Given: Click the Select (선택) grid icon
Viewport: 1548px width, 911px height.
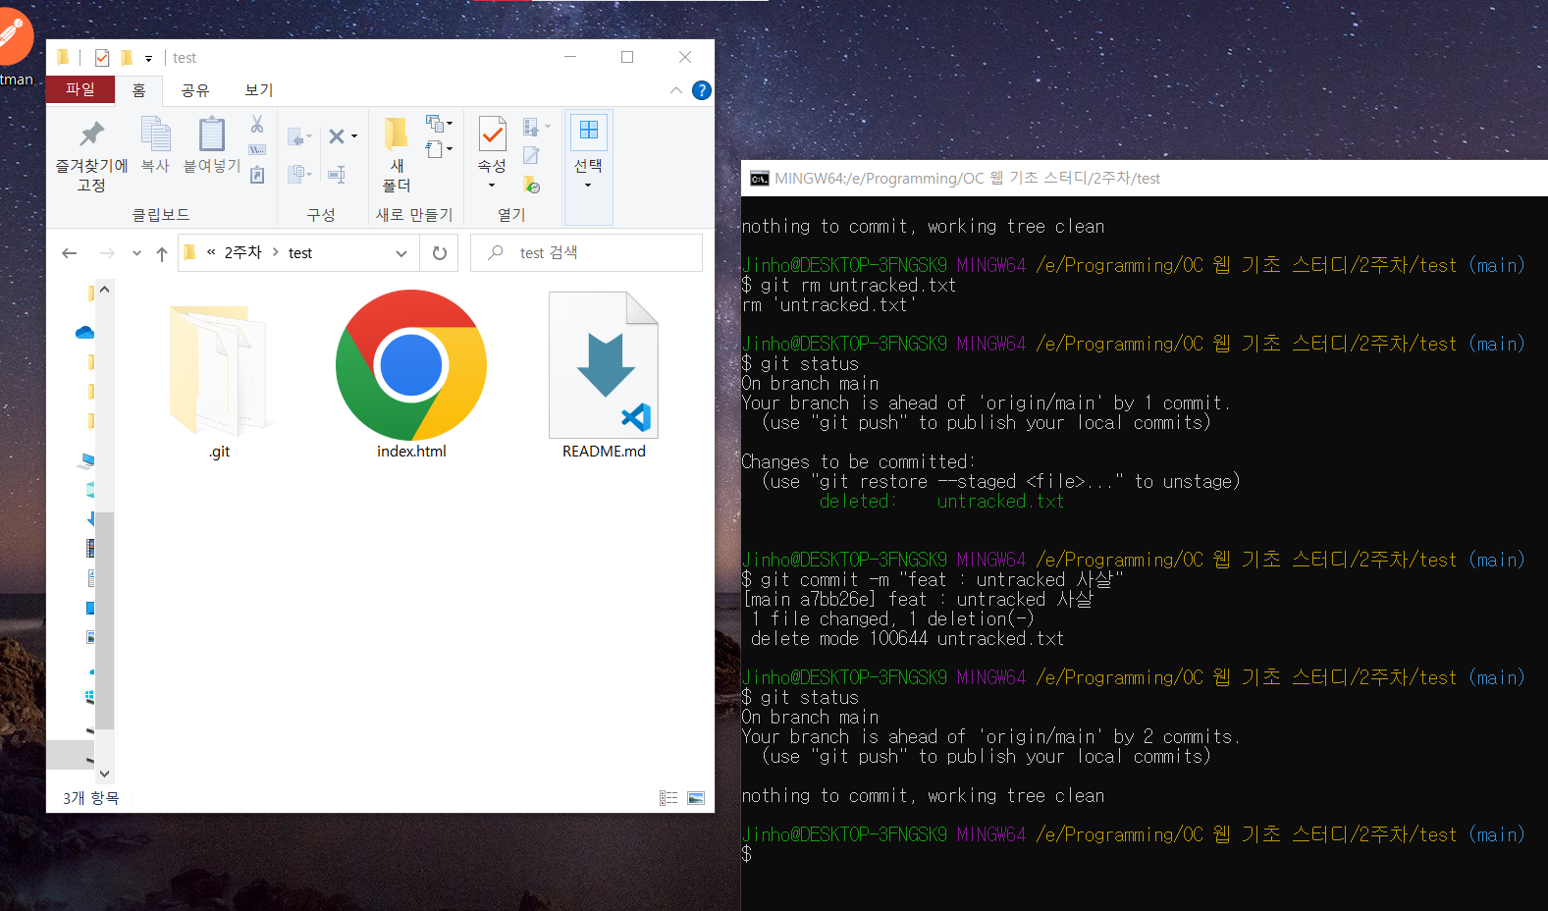Looking at the screenshot, I should click(x=588, y=132).
